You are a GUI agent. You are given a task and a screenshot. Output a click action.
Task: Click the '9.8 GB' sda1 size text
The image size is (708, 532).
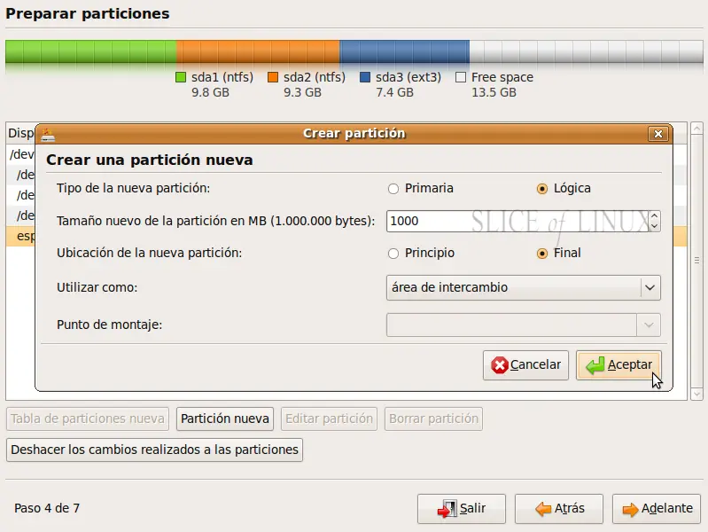pyautogui.click(x=210, y=93)
